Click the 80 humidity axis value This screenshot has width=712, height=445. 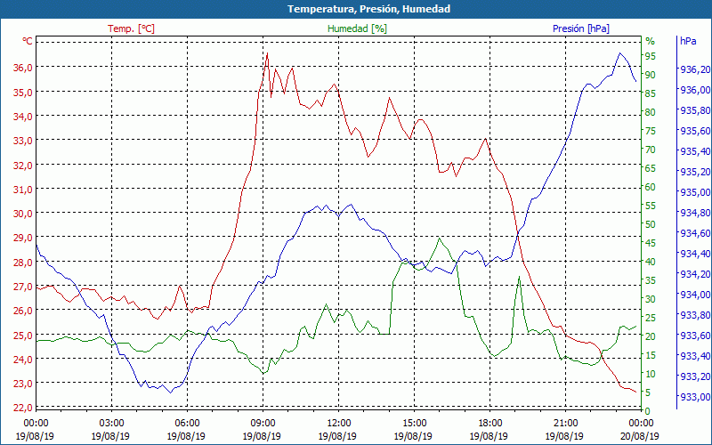point(651,112)
